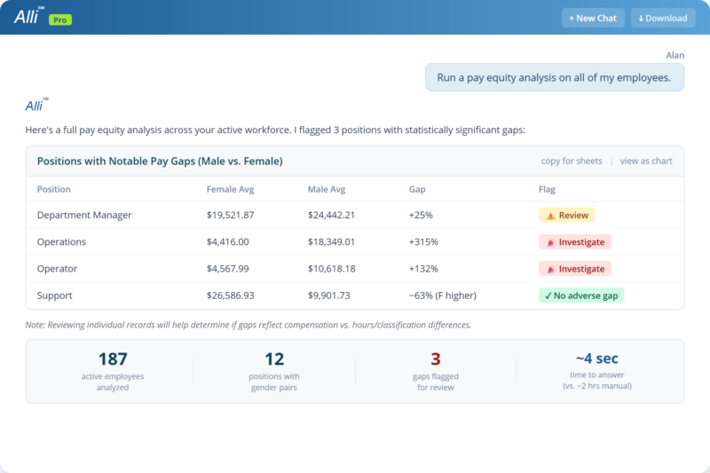The image size is (710, 473).
Task: Click the $19,521.87 female average value
Action: pos(230,215)
